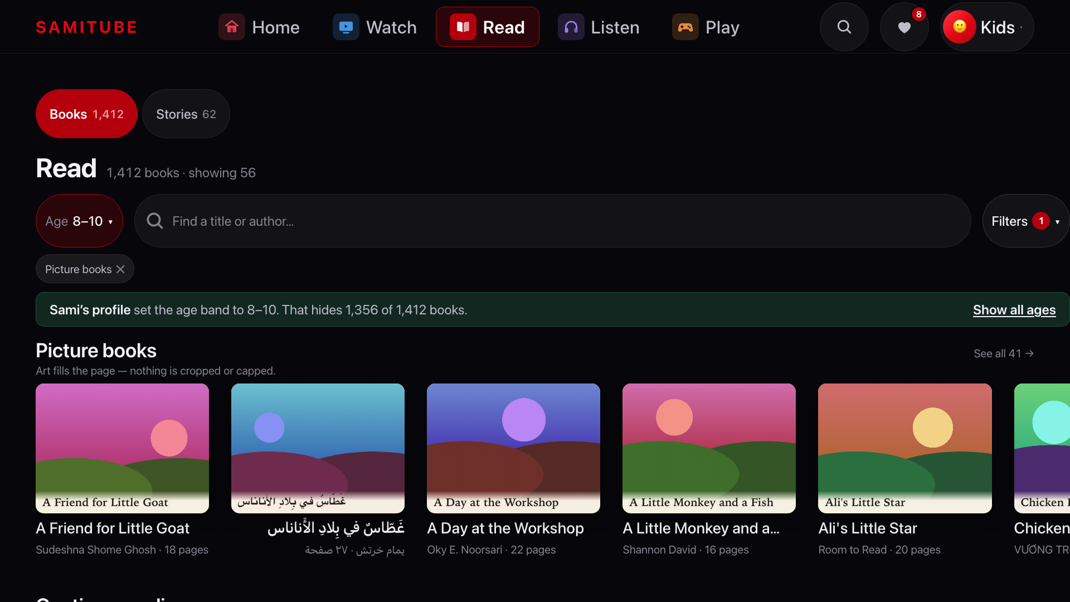Click the Read open-book icon

click(463, 27)
